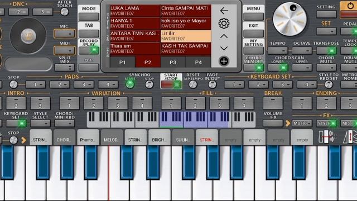Image resolution: width=357 pixels, height=201 pixels.
Task: Click the PADS STOP round button
Action: pyautogui.click(x=13, y=84)
